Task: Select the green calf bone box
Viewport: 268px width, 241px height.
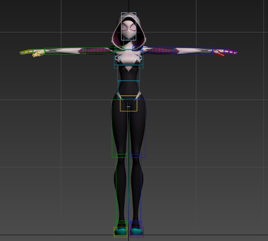Action: [x=122, y=188]
